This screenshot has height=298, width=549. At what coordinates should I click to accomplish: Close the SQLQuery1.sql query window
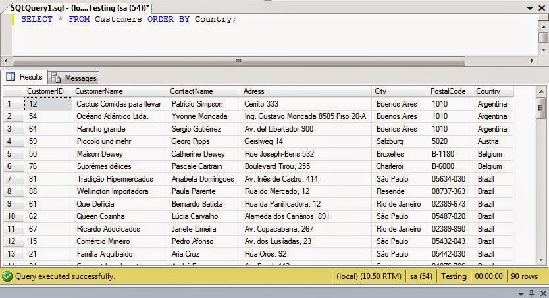coord(541,8)
